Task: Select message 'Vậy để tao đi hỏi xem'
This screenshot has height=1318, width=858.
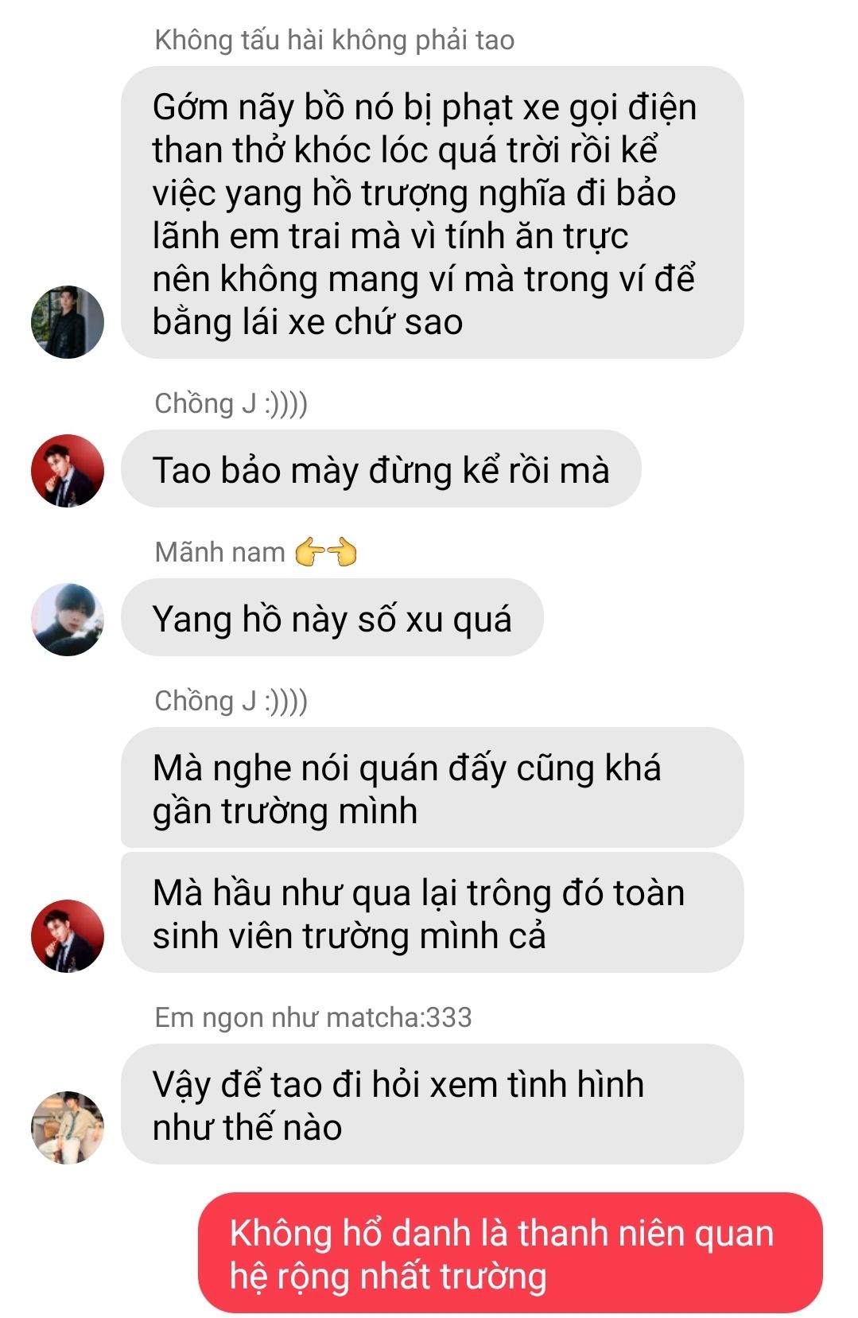Action: click(432, 1104)
